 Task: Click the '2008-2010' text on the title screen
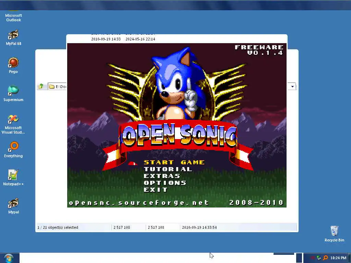(x=256, y=203)
